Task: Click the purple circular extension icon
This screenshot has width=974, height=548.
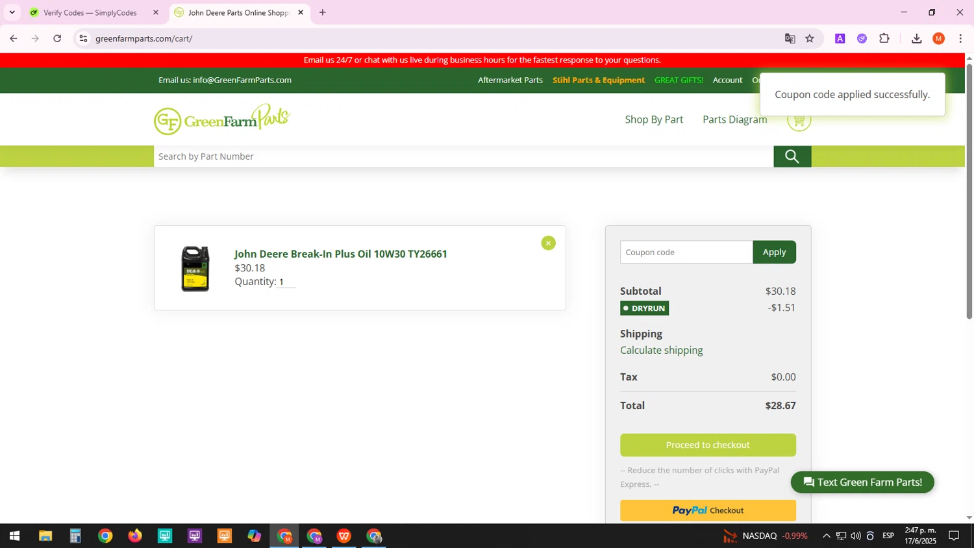Action: [x=862, y=38]
